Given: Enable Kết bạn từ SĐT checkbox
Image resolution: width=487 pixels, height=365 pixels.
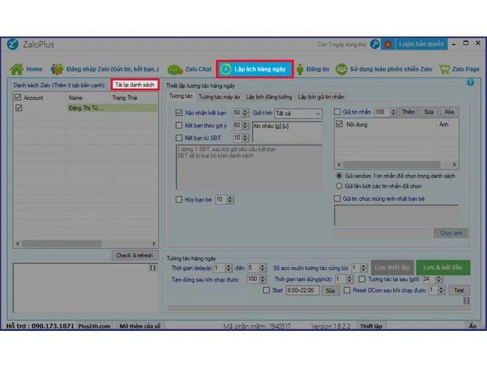Looking at the screenshot, I should (x=178, y=138).
